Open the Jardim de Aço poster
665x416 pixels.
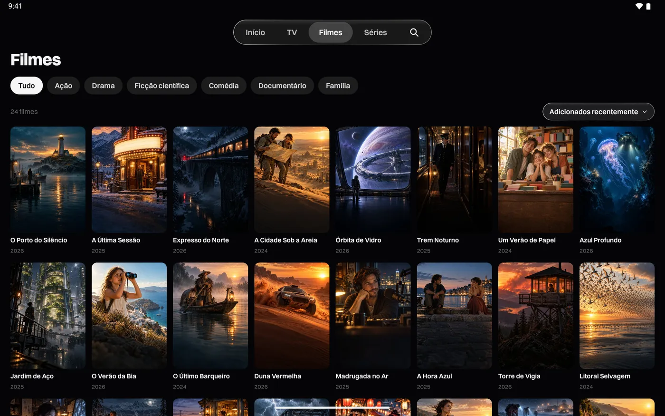[48, 316]
